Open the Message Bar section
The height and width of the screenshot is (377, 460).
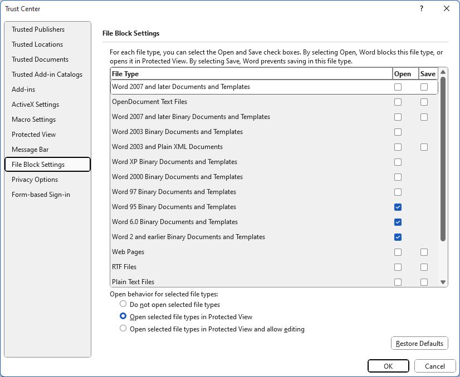coord(47,150)
